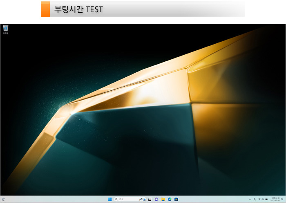Open the notification bell icon
This screenshot has width=286, height=204.
coord(282,199)
